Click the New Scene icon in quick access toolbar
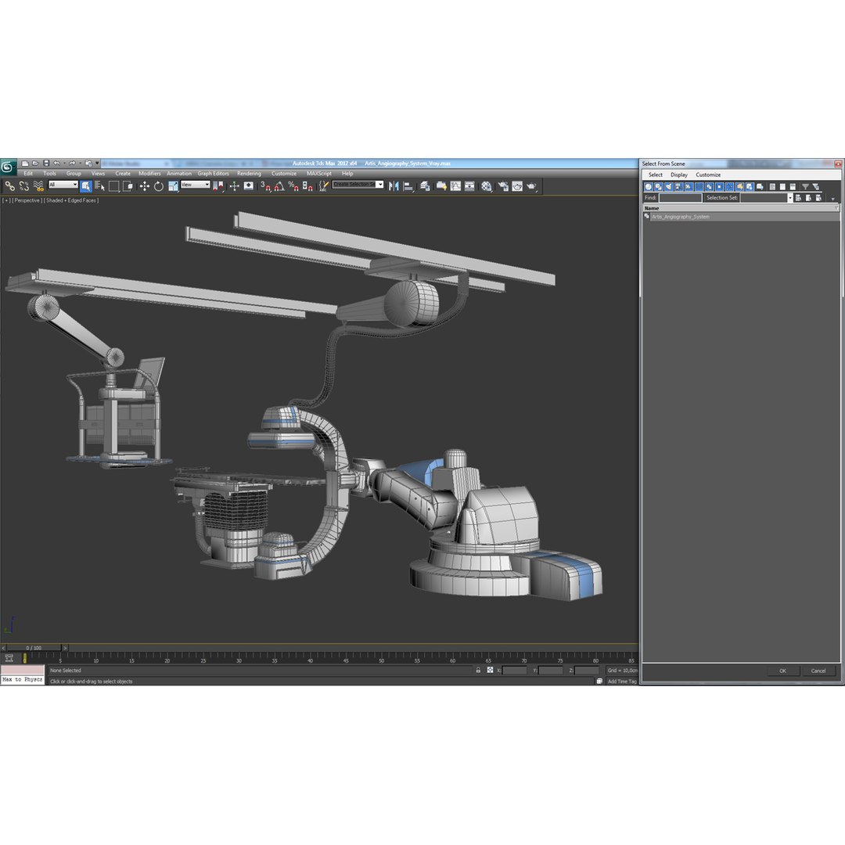Image resolution: width=845 pixels, height=845 pixels. [x=25, y=164]
